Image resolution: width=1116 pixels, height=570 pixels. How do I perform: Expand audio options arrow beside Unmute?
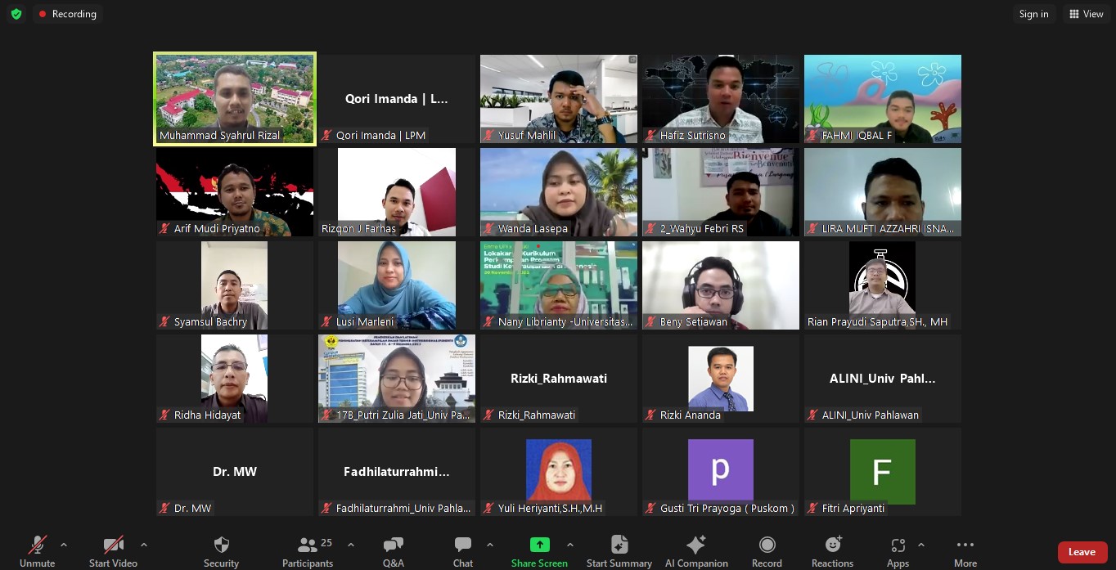64,545
